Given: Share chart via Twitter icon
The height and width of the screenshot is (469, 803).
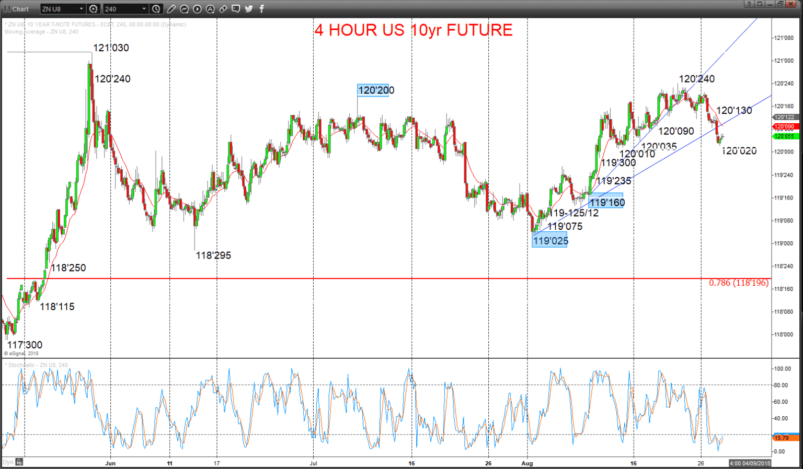Looking at the screenshot, I should point(249,9).
